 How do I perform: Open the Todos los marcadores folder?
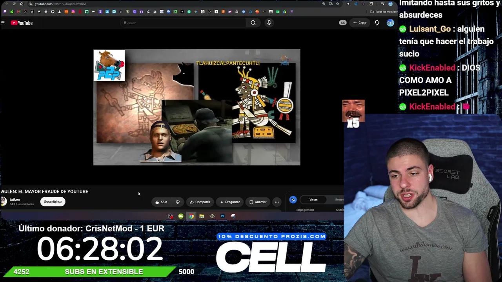pyautogui.click(x=383, y=12)
